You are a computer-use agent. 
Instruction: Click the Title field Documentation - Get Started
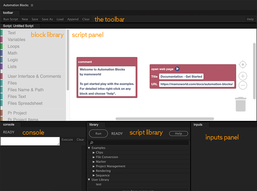181,77
